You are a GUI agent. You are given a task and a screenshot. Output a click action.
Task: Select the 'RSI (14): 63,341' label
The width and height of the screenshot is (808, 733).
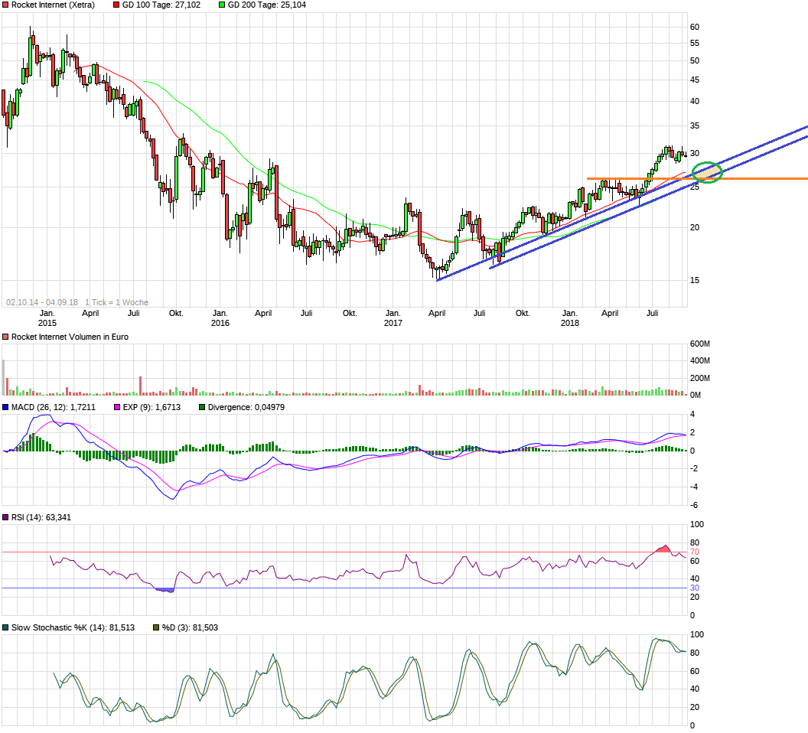(x=41, y=517)
